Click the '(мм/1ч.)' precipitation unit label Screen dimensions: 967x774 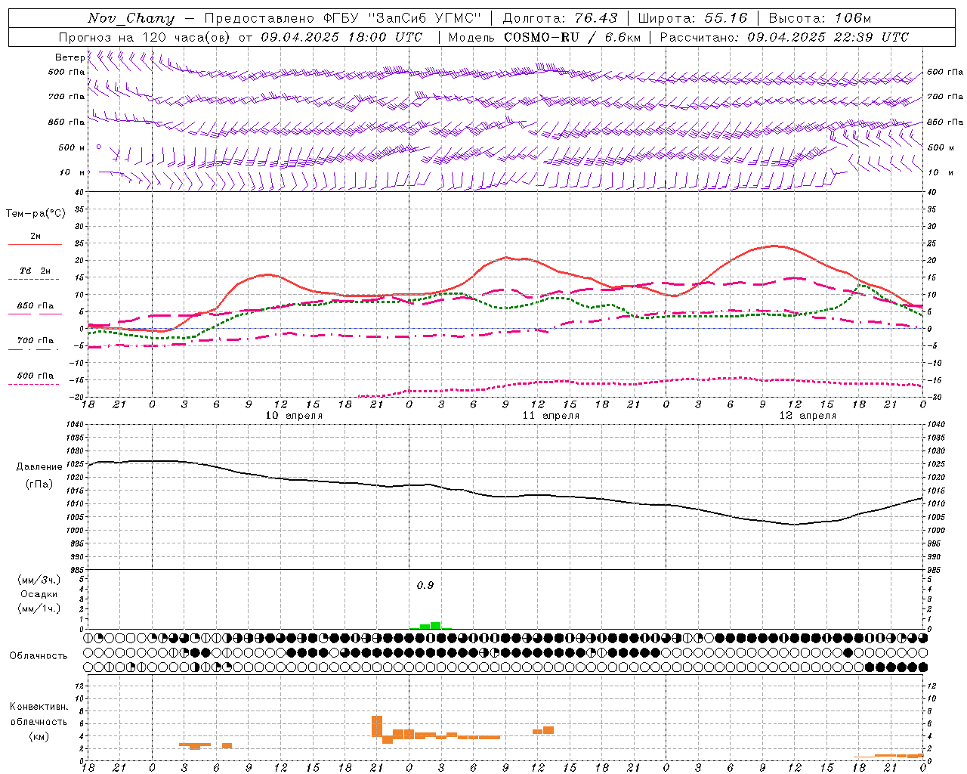pos(39,608)
